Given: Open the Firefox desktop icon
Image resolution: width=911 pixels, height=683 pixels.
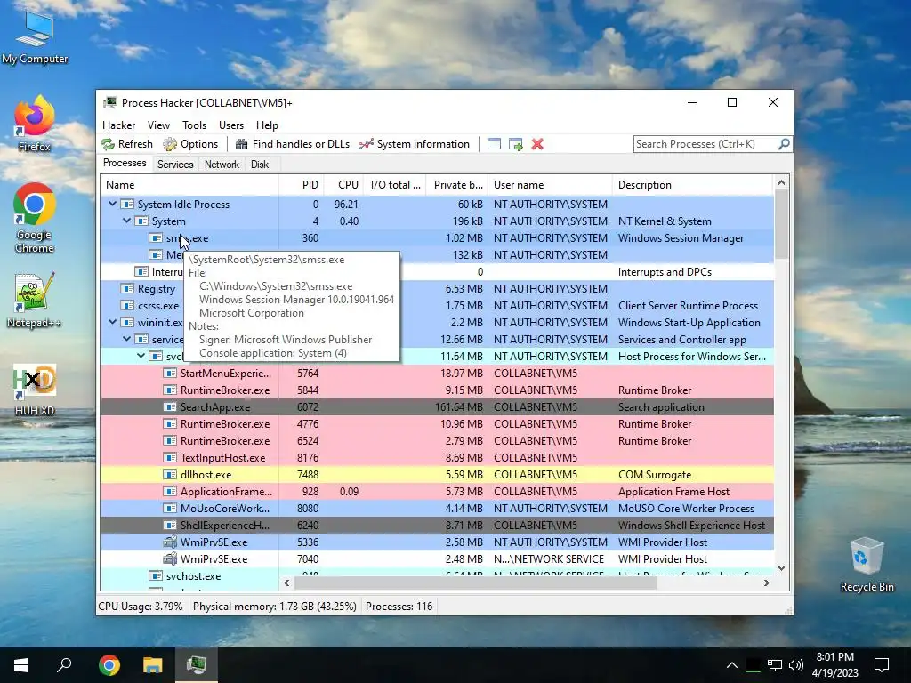Looking at the screenshot, I should (35, 125).
